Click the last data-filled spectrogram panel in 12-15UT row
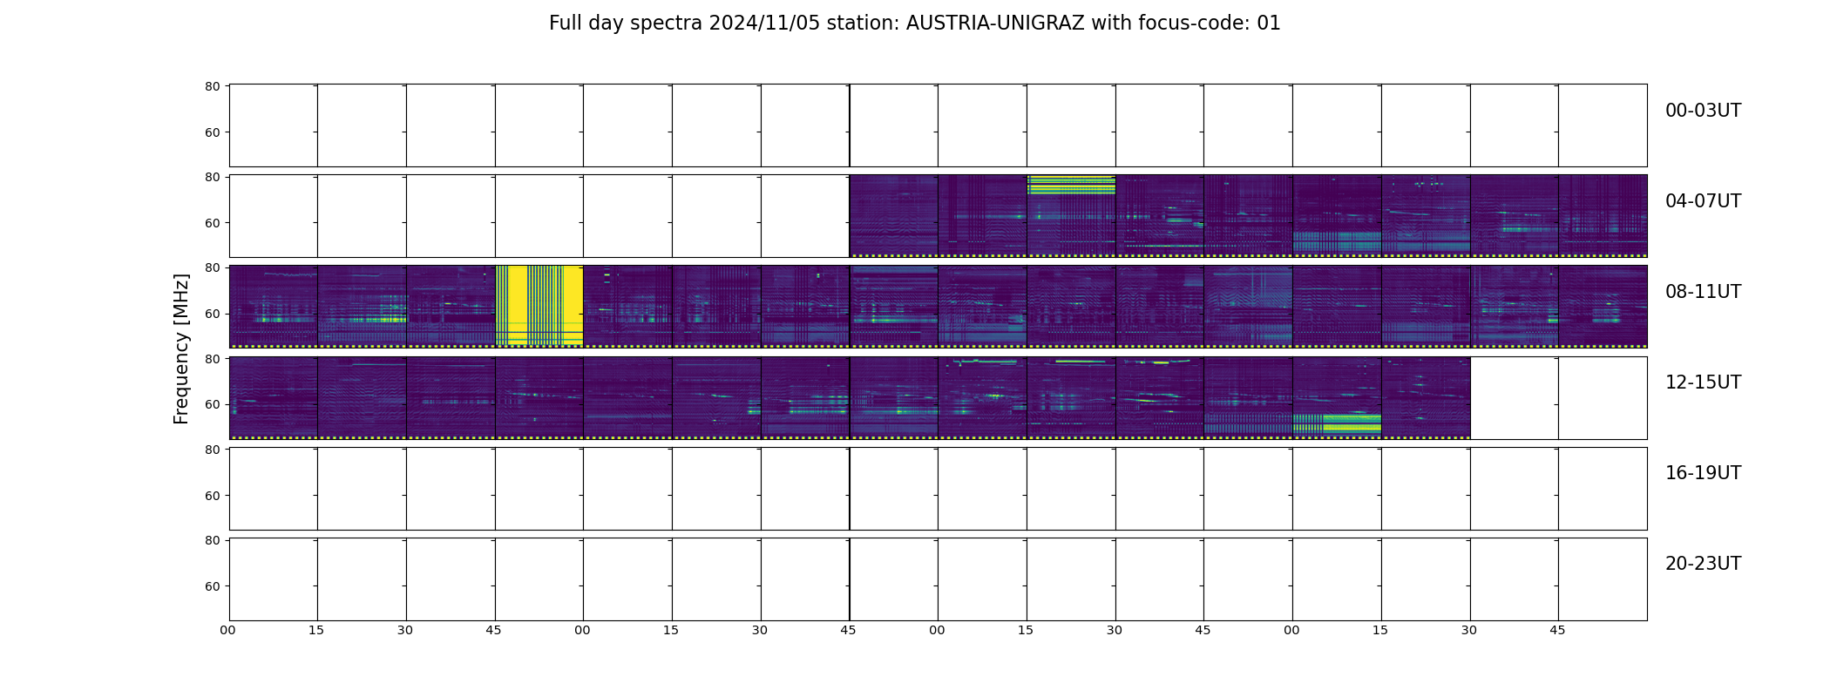1830x697 pixels. tap(1426, 397)
